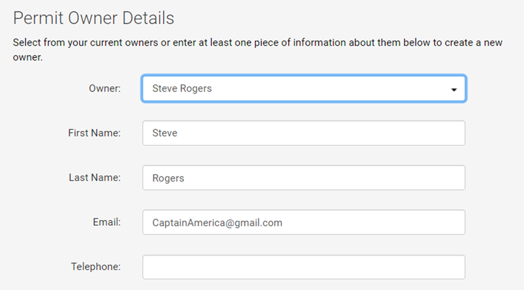The image size is (524, 290).
Task: Focus the First Name input field
Action: click(304, 133)
